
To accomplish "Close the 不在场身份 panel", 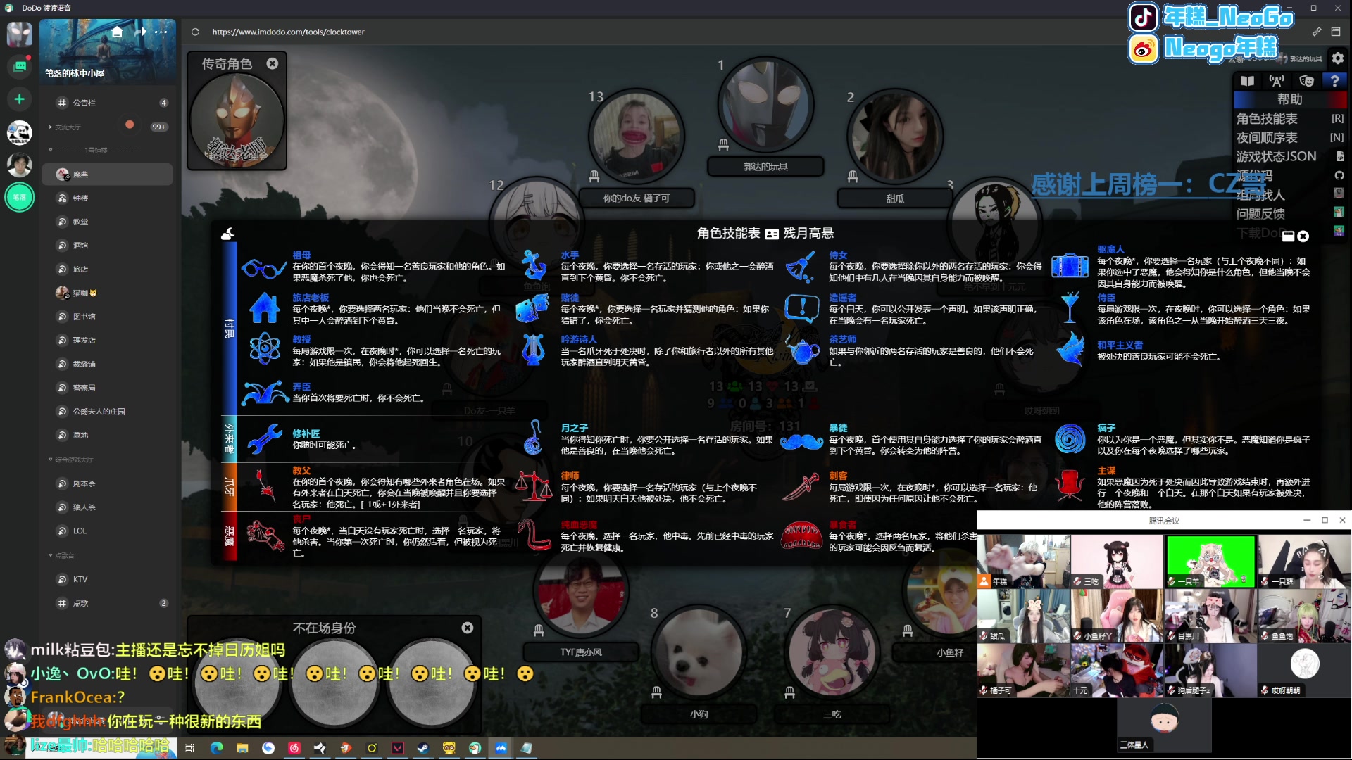I will (468, 628).
